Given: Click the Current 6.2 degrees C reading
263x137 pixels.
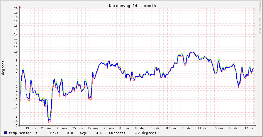Looking at the screenshot, I should tap(147, 133).
